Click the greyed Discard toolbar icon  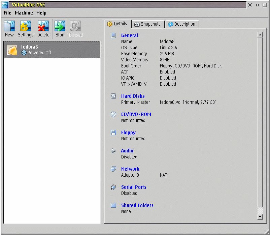[75, 26]
